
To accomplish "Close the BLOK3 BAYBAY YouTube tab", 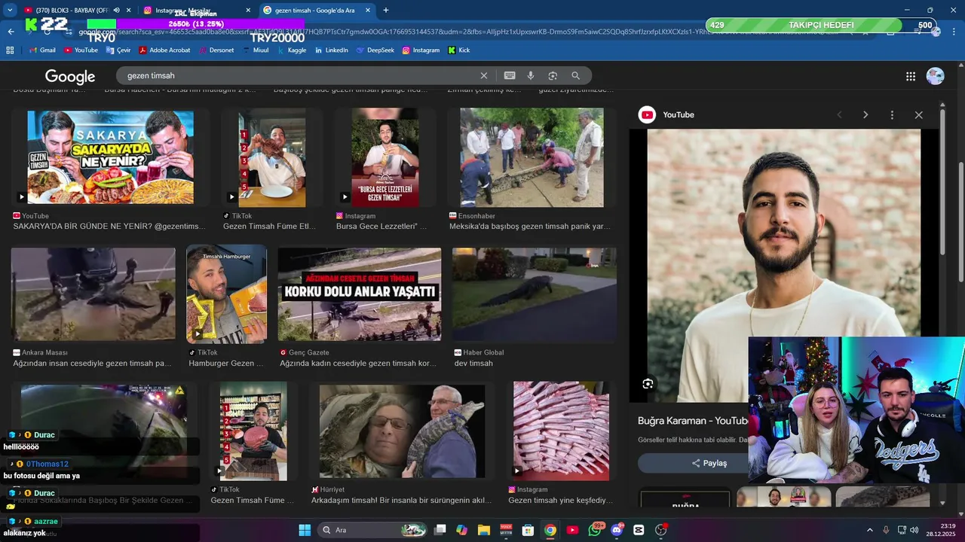I will point(129,10).
